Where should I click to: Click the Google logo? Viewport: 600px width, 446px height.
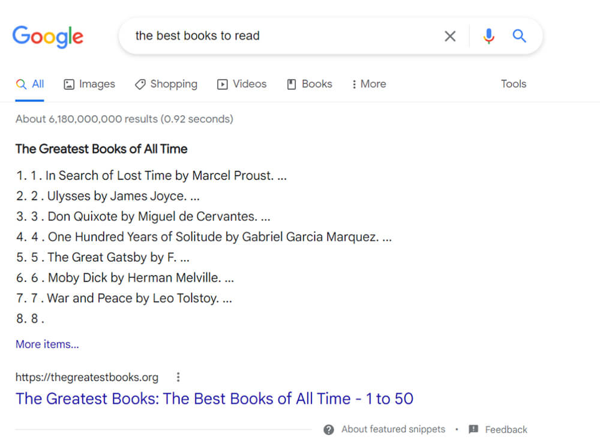47,37
